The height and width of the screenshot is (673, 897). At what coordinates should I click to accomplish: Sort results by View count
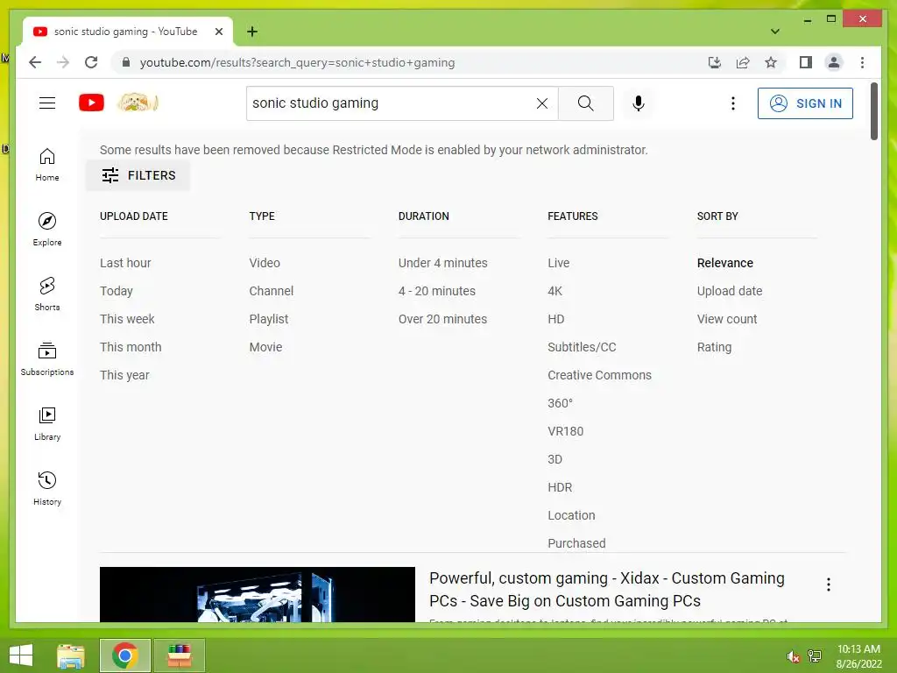pos(726,319)
